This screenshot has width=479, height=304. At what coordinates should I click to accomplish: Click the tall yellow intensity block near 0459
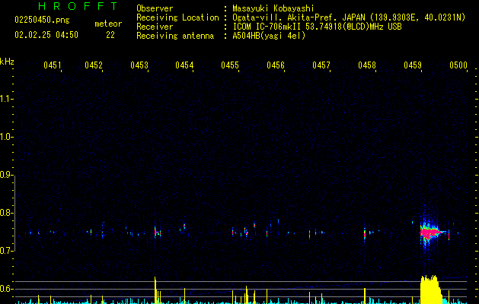430,290
